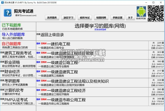Click the 共 3339 题 info cell
The image size is (165, 111).
[158, 80]
